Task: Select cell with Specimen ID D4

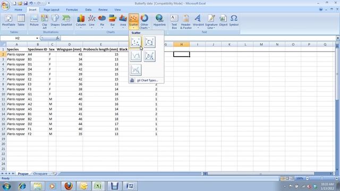Action: tap(38, 70)
